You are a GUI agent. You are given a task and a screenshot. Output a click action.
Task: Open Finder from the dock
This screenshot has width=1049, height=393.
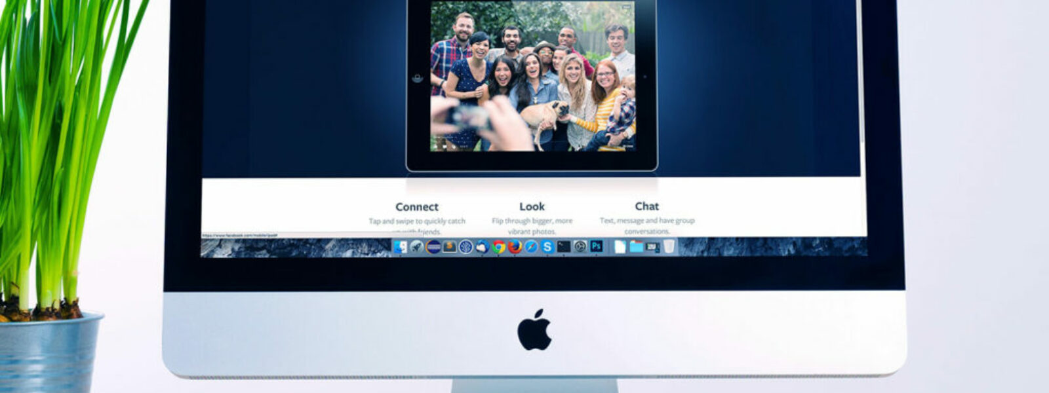tap(400, 247)
